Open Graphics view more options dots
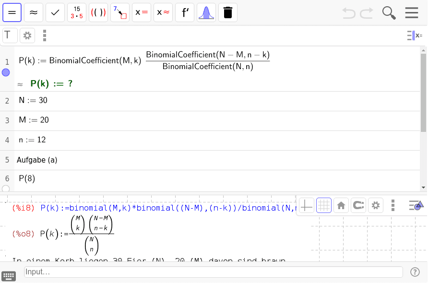The image size is (428, 283). (393, 205)
